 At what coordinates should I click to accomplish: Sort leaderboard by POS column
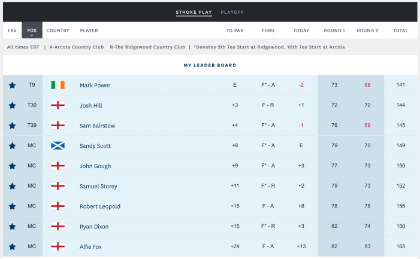pos(32,31)
